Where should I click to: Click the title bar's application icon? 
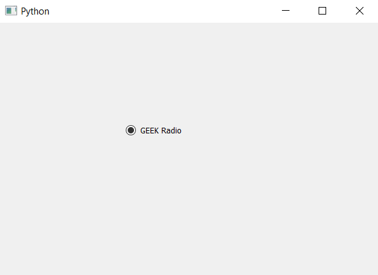coord(11,11)
